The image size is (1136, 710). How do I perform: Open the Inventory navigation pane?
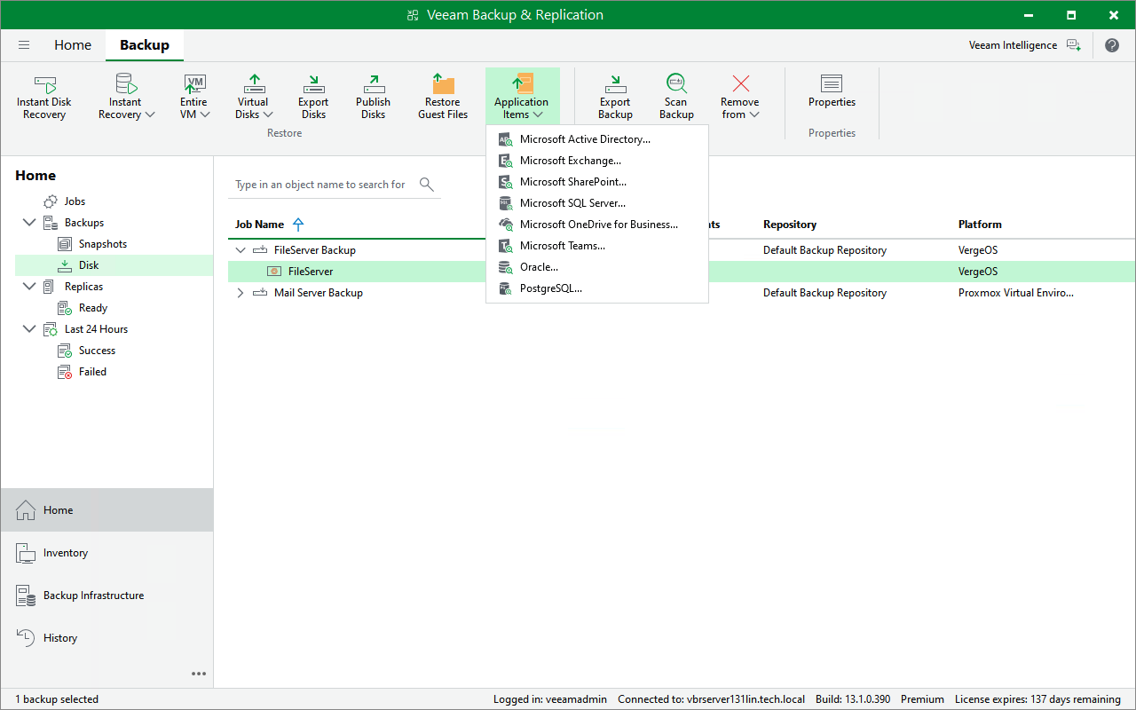click(x=106, y=553)
